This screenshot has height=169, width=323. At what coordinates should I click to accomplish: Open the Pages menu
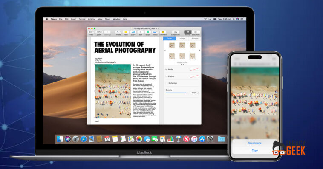pos(54,19)
